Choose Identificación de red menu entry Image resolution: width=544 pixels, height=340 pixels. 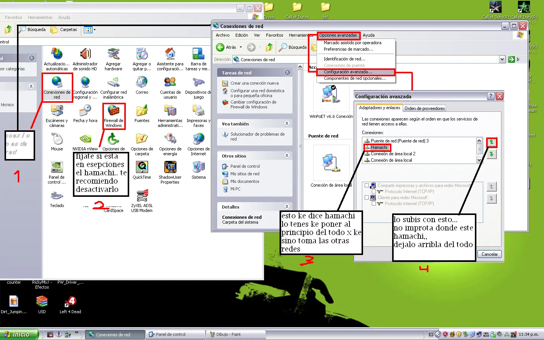coord(345,59)
